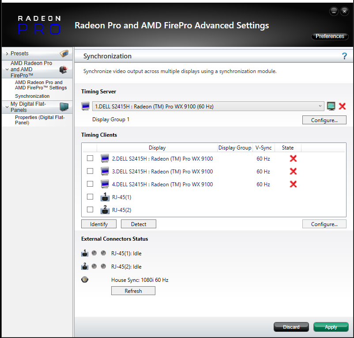Image resolution: width=354 pixels, height=338 pixels.
Task: Click RJ-45(2) Idle status connector icon
Action: (85, 266)
